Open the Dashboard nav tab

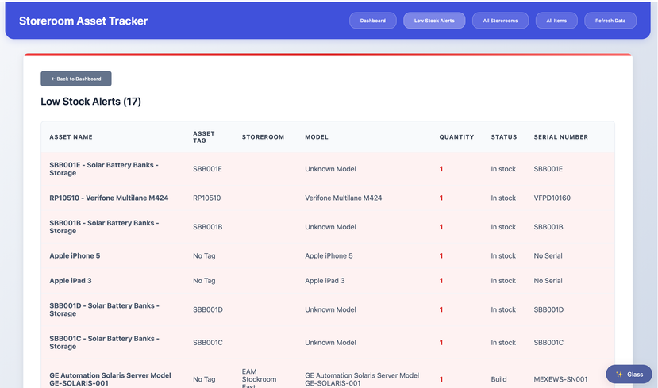(372, 21)
